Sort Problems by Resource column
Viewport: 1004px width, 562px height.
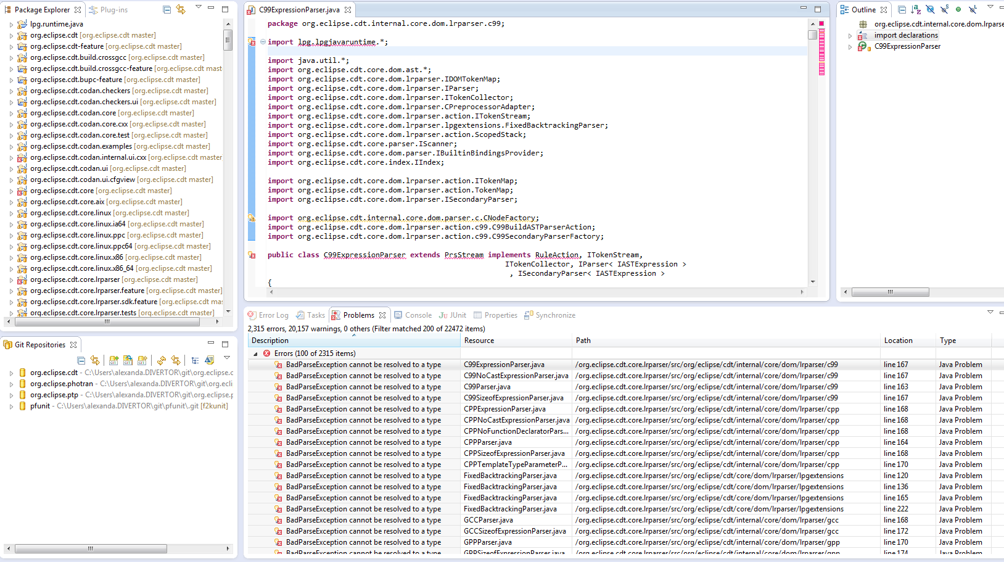point(516,341)
